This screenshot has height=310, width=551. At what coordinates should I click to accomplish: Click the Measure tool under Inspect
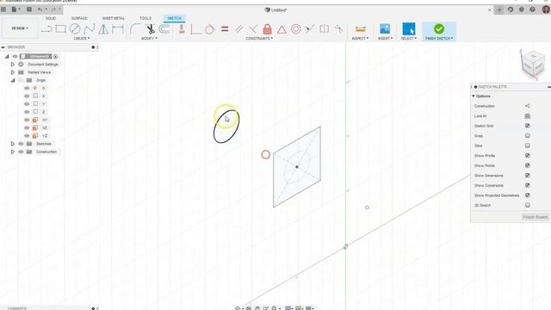[360, 28]
